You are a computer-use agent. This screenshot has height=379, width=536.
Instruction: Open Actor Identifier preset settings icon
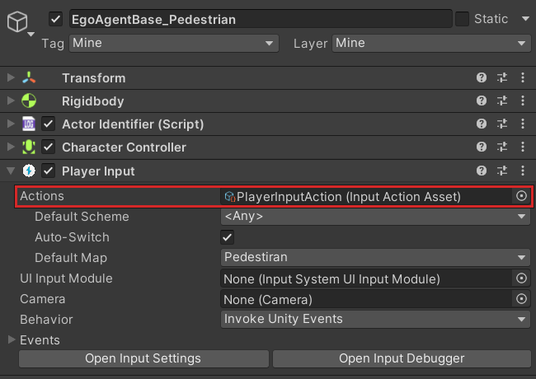(502, 124)
